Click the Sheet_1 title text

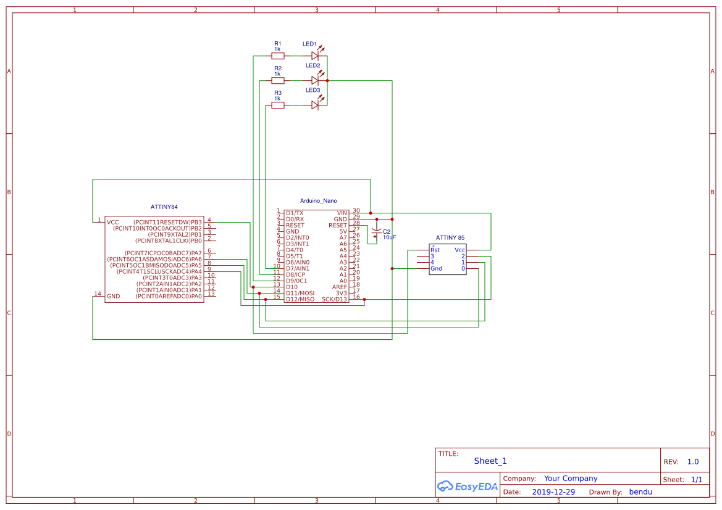[x=490, y=461]
